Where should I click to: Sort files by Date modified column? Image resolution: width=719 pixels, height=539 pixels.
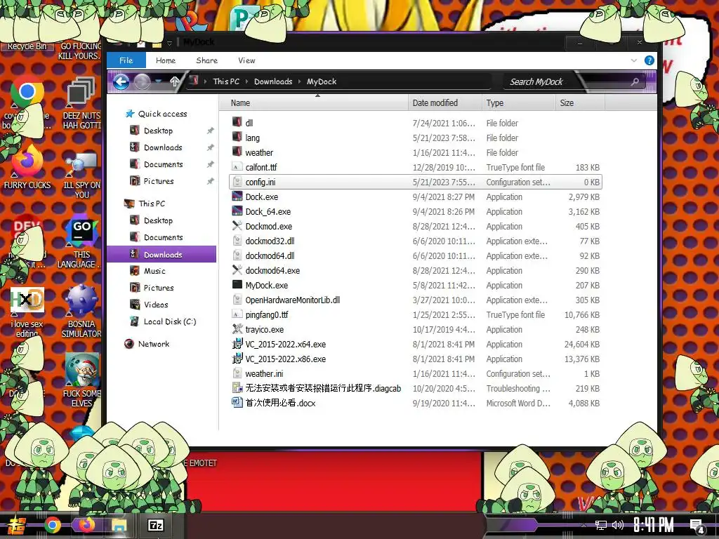pyautogui.click(x=444, y=103)
